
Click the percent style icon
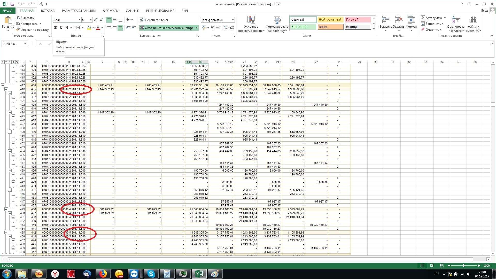pyautogui.click(x=213, y=28)
